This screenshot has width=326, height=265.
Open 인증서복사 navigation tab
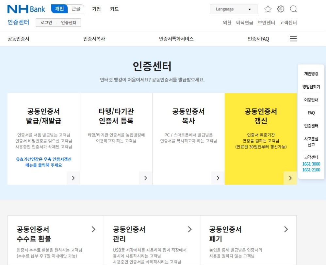[94, 39]
